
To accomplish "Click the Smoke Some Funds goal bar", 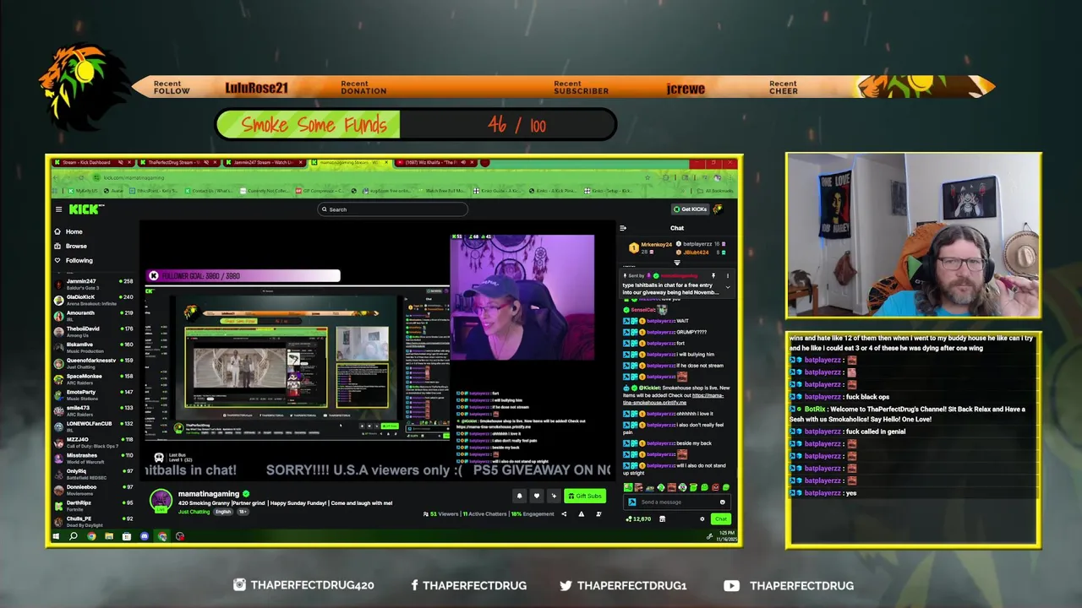I will click(416, 125).
